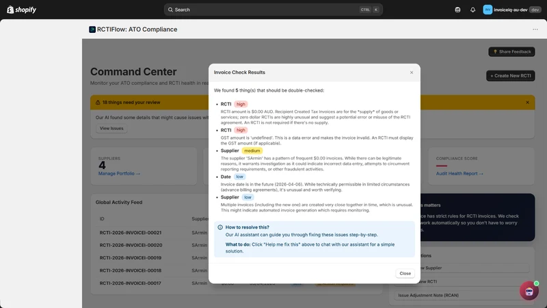
Task: Open the Manage Portfolio link
Action: coord(119,174)
